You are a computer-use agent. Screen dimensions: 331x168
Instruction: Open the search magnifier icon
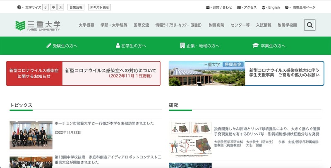pos(309,25)
